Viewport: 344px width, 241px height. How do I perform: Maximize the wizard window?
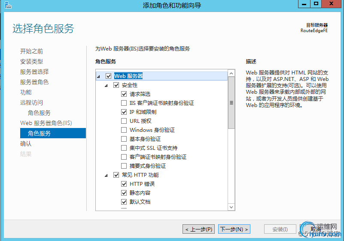316,4
